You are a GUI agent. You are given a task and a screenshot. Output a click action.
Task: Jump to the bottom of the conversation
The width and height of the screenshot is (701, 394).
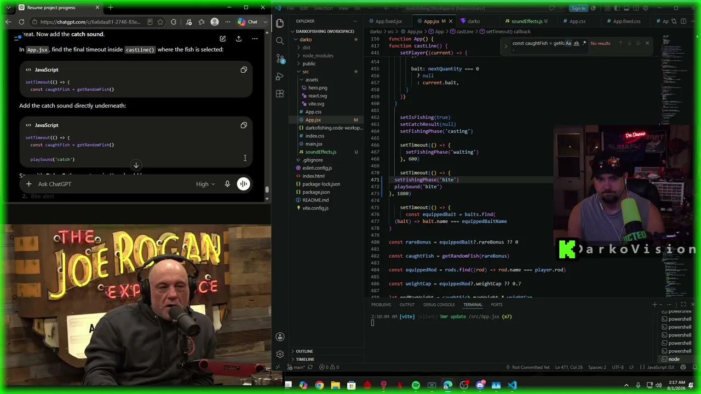click(136, 165)
